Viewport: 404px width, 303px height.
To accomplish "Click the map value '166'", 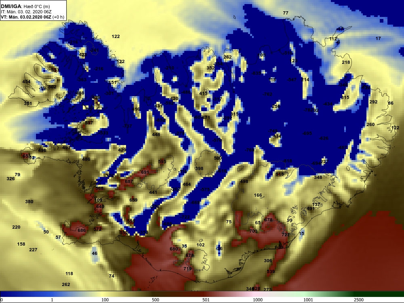I will pyautogui.click(x=258, y=195).
